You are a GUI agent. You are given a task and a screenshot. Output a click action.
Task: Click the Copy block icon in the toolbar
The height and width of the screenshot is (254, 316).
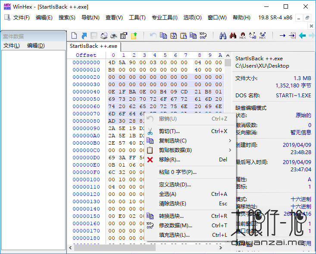pyautogui.click(x=163, y=36)
